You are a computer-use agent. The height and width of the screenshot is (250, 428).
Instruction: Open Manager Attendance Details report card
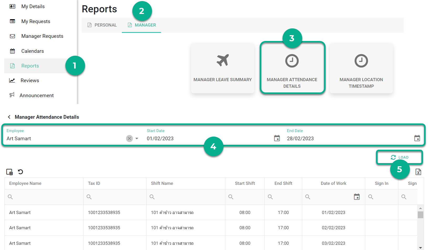coord(292,68)
